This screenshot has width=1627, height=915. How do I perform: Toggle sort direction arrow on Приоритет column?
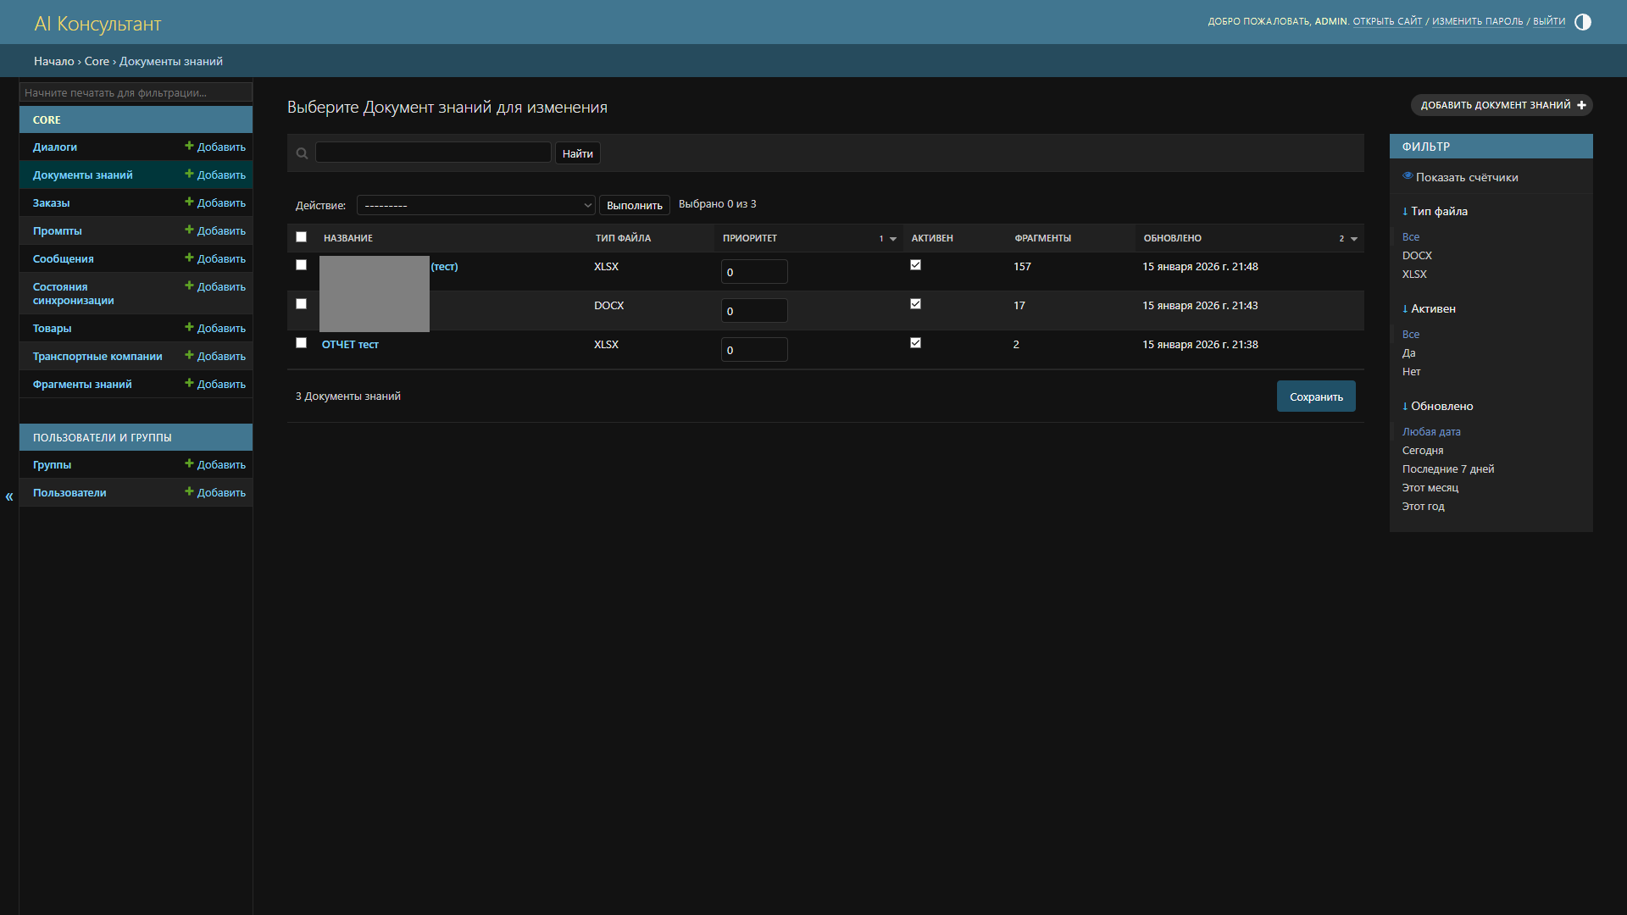pos(893,239)
